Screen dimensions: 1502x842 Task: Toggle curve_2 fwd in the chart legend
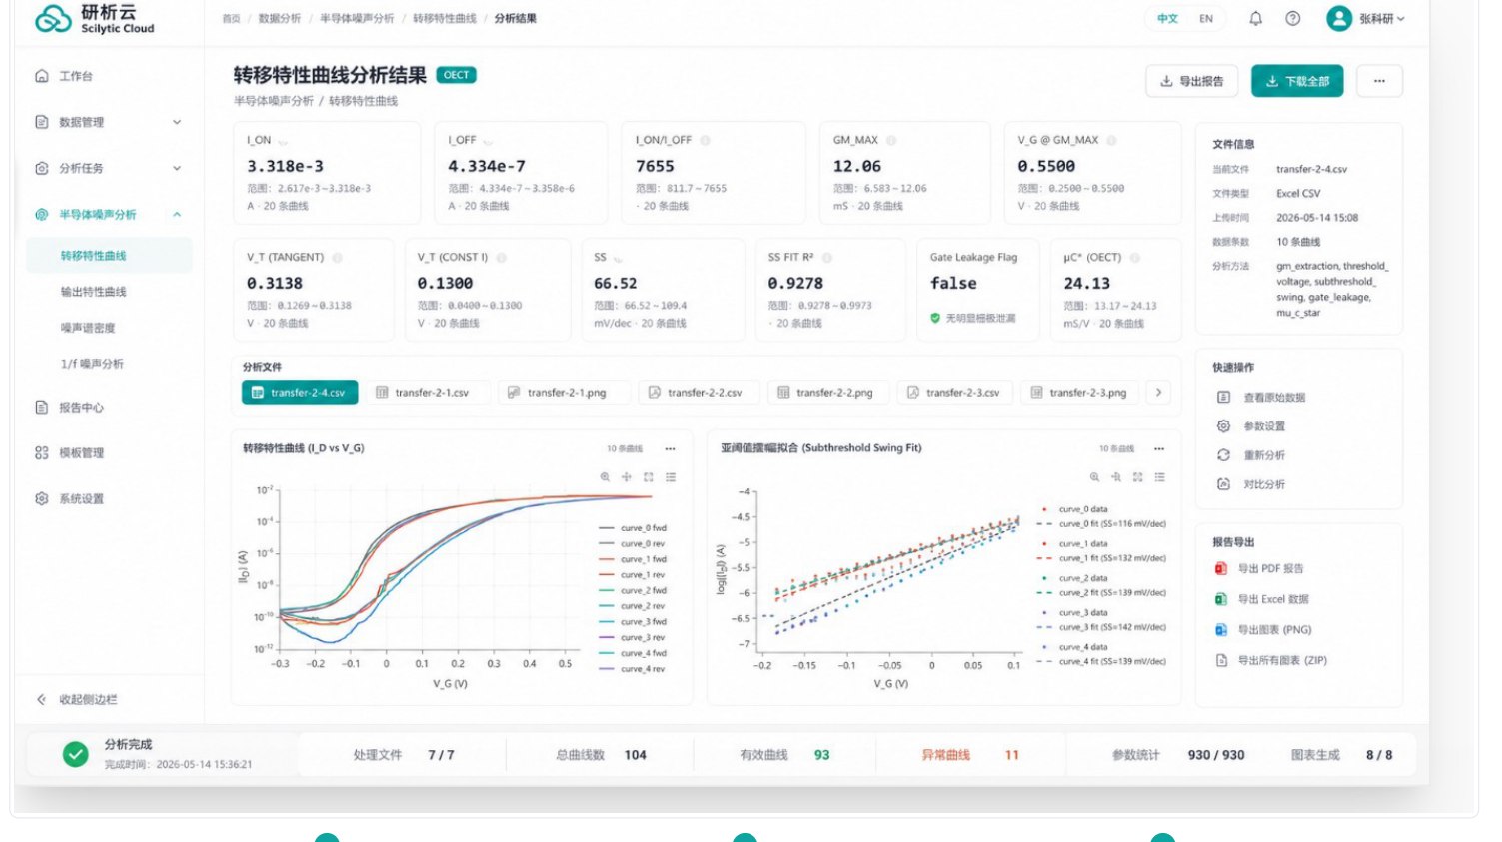point(633,590)
